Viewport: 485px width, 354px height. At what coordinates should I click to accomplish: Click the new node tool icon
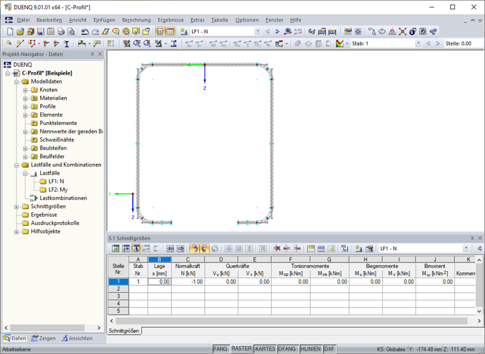click(x=10, y=43)
